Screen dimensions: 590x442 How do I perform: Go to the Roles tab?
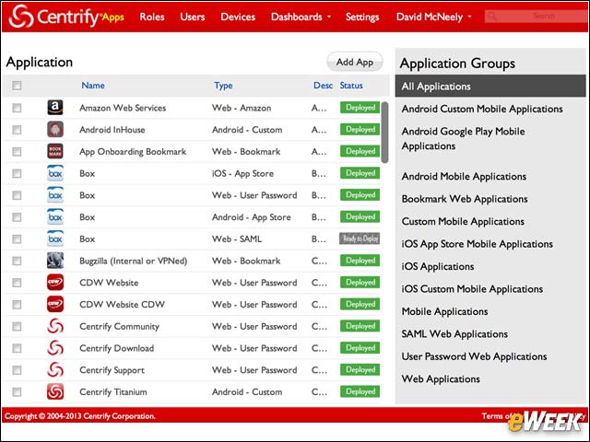pyautogui.click(x=152, y=17)
